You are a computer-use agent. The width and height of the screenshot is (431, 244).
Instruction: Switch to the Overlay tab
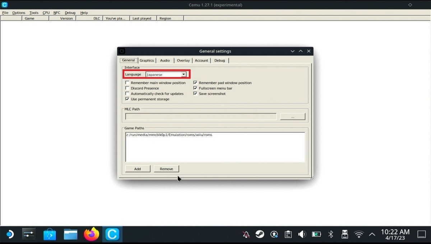[x=183, y=60]
